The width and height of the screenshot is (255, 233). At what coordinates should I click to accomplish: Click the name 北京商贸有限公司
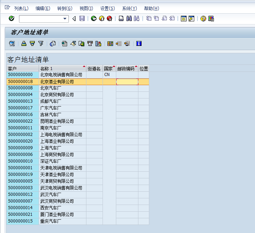(x=57, y=95)
